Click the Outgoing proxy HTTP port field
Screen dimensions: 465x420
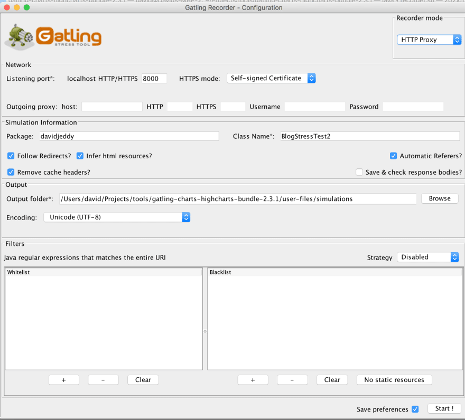coord(180,107)
